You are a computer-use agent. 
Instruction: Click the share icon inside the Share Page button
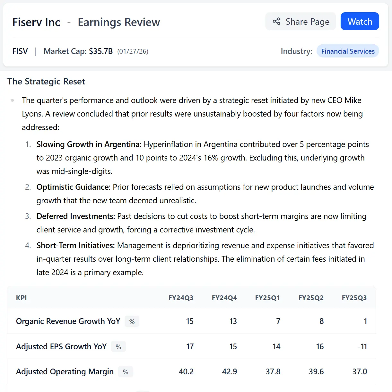277,21
